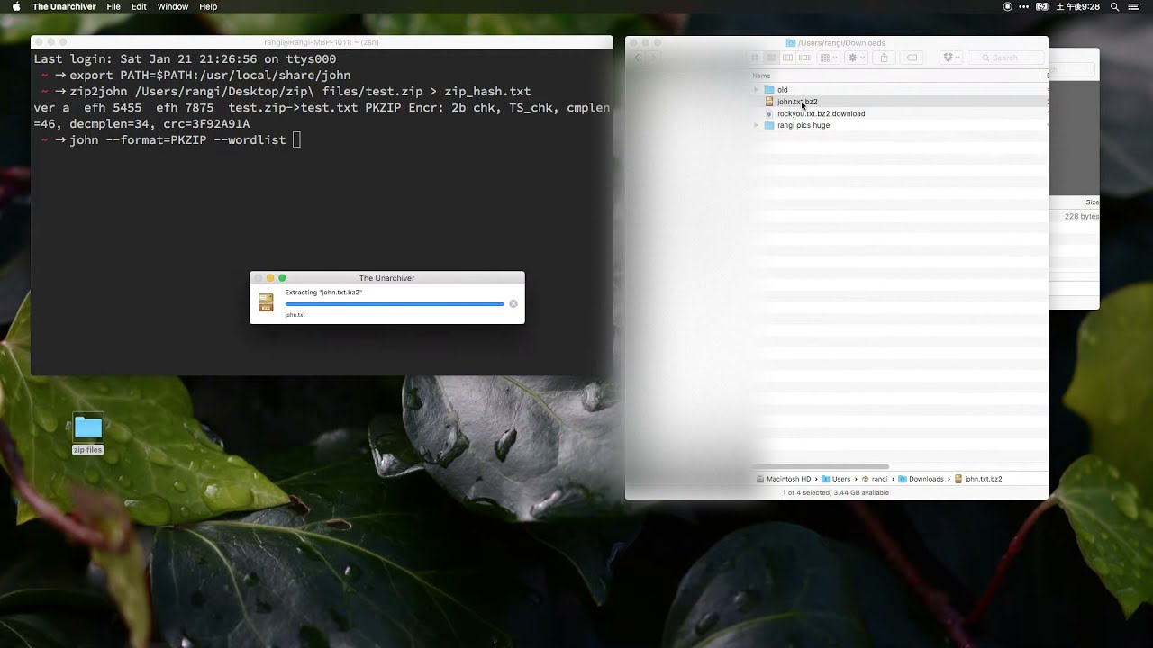Click the three-dots menu bar extra
The height and width of the screenshot is (648, 1153).
coord(1025,6)
